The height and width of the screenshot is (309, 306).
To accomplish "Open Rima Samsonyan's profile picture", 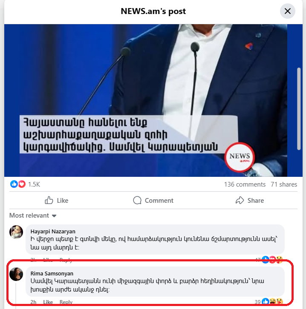I will tap(16, 274).
